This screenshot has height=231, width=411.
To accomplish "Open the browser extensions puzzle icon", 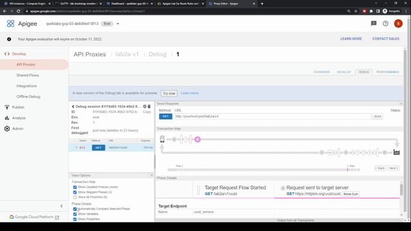I will 371,12.
